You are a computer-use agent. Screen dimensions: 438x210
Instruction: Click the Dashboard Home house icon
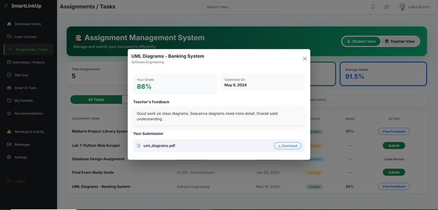(9, 24)
